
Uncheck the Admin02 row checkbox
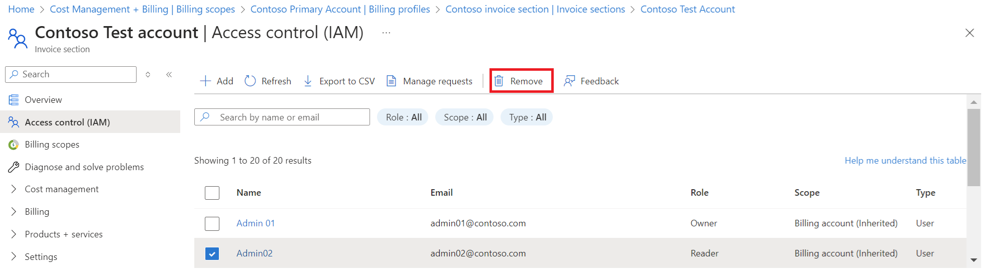(212, 253)
